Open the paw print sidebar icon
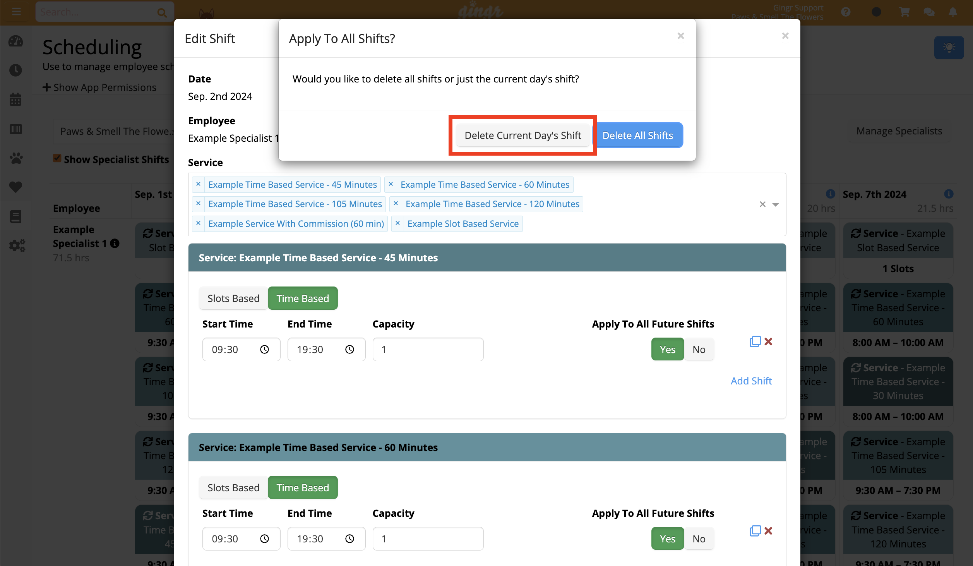 pyautogui.click(x=16, y=158)
